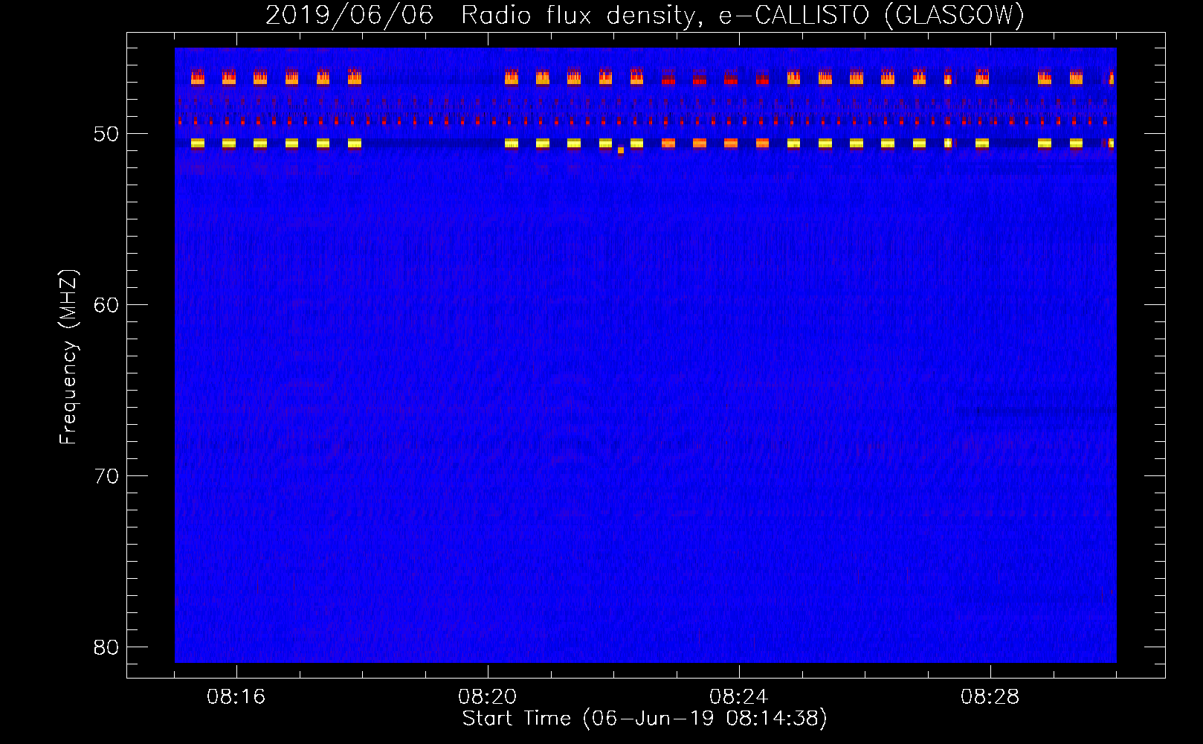The image size is (1203, 744).
Task: Select the 08:28 time axis label
Action: tap(990, 697)
